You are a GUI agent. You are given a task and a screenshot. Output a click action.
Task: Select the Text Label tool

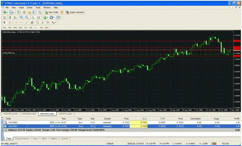coord(48,23)
